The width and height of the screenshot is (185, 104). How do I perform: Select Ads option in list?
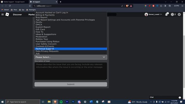point(71,53)
